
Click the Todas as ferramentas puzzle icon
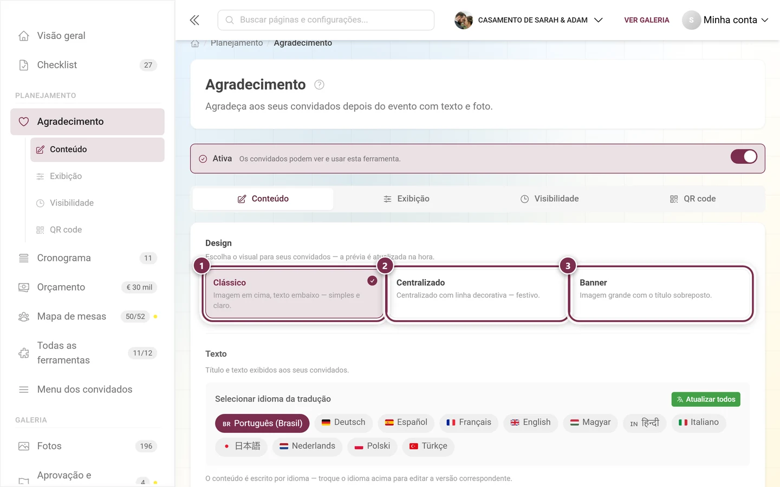click(24, 353)
